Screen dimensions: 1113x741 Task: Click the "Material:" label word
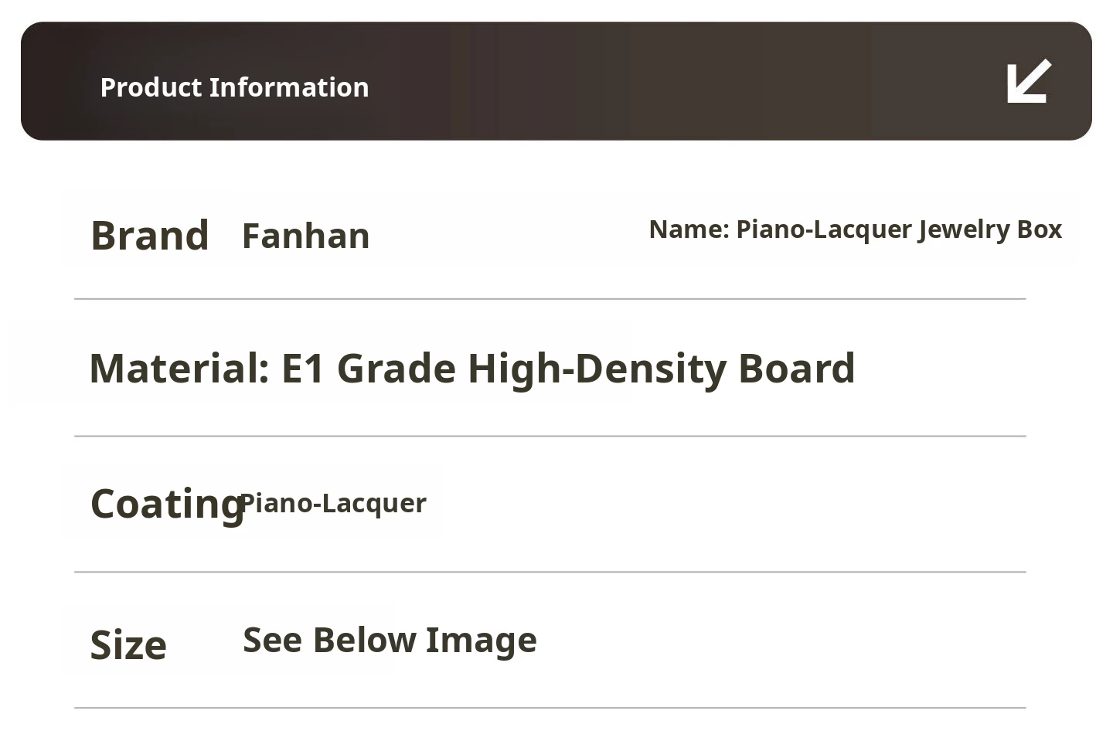point(179,369)
